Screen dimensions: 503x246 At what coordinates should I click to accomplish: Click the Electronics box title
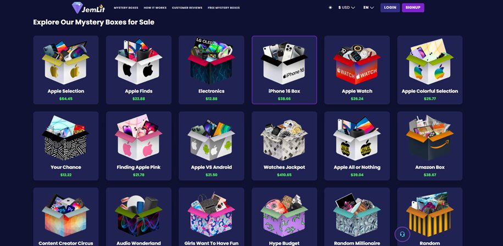tap(212, 91)
